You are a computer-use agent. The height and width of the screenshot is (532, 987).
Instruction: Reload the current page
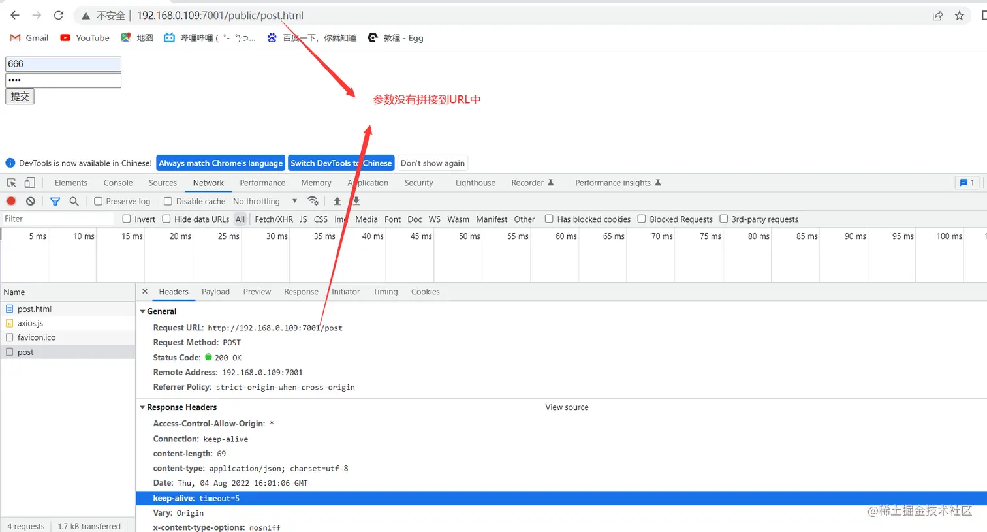click(59, 15)
